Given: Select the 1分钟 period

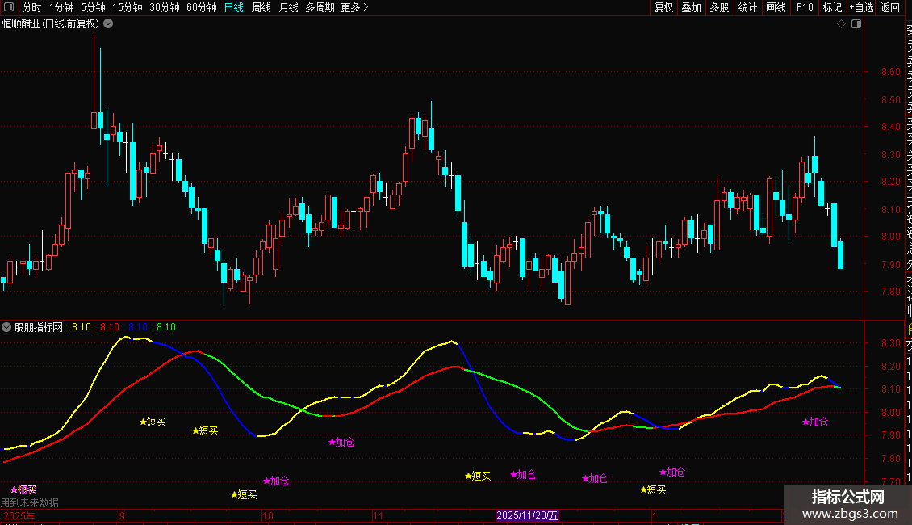Looking at the screenshot, I should (x=61, y=7).
